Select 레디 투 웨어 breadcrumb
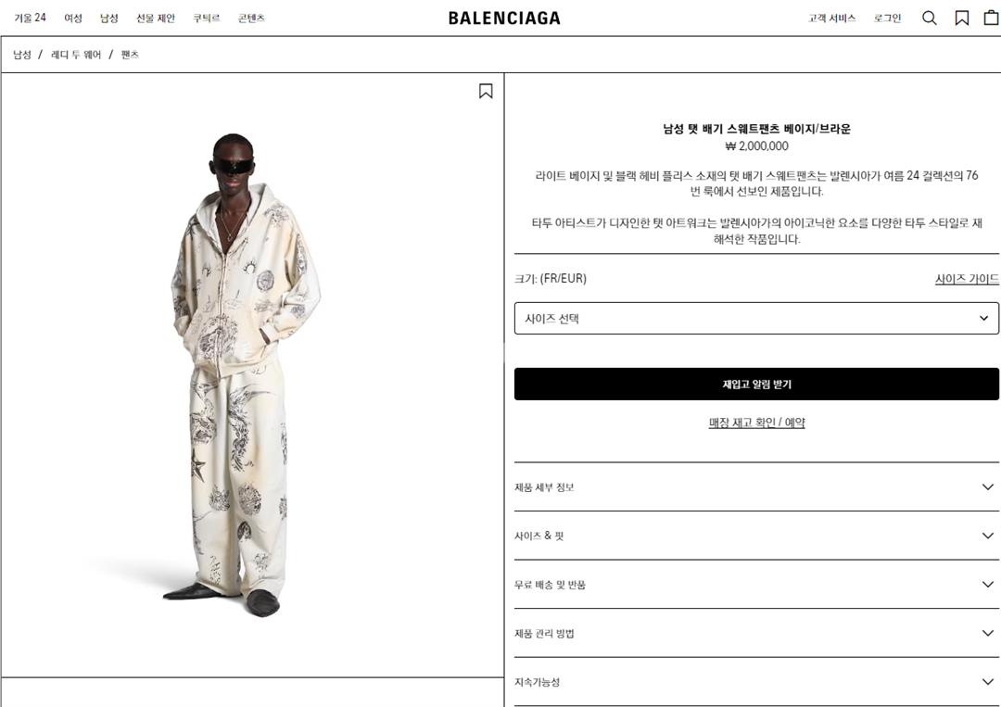Screen dimensions: 1001x707 (x=76, y=55)
